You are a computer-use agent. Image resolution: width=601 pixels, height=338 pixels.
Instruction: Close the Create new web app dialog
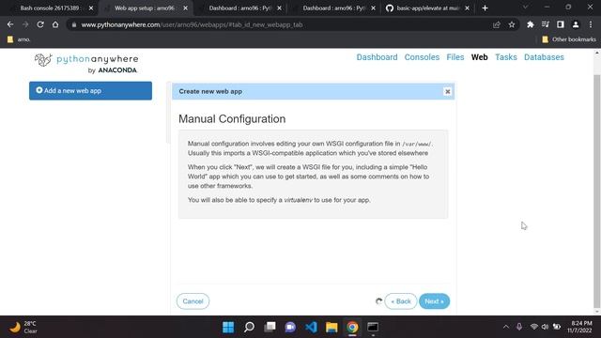pos(447,92)
